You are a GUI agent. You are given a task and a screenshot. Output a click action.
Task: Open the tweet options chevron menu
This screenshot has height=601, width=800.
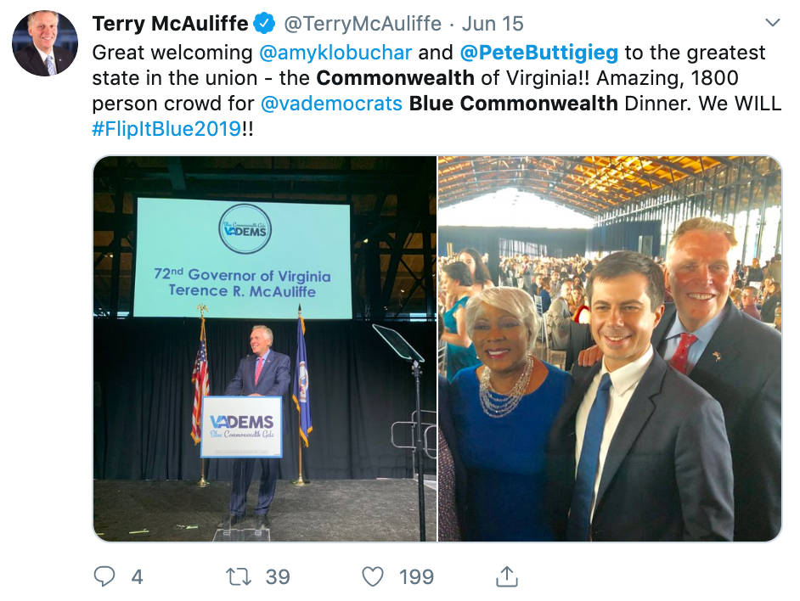pos(772,23)
